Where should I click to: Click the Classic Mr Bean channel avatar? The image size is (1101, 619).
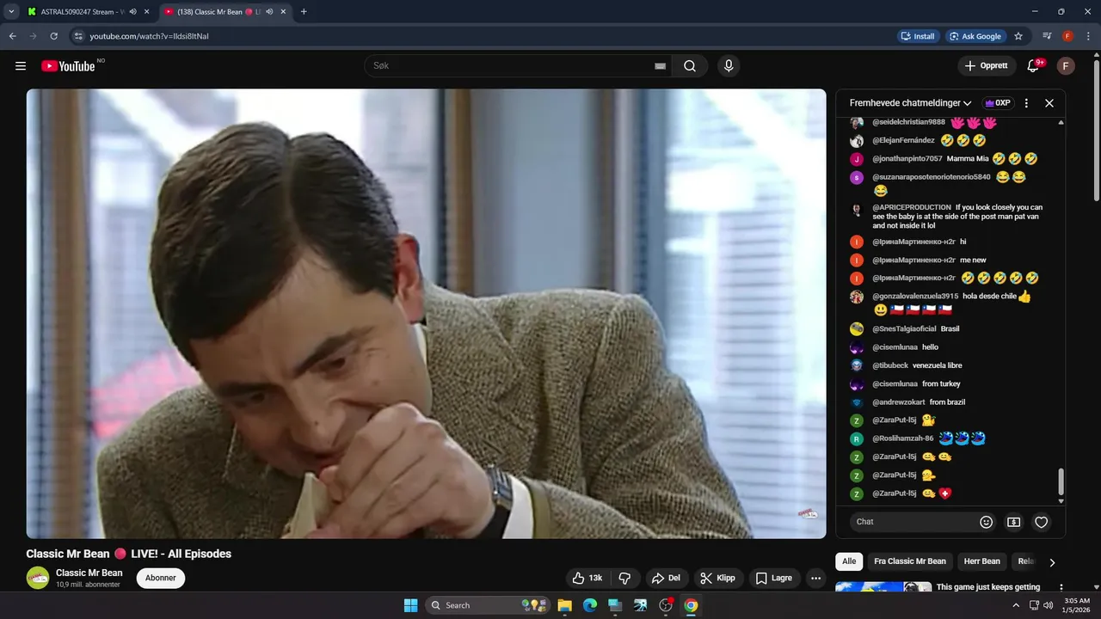[38, 578]
